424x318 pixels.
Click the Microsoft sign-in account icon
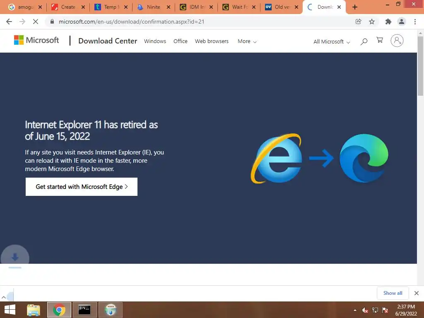click(397, 41)
